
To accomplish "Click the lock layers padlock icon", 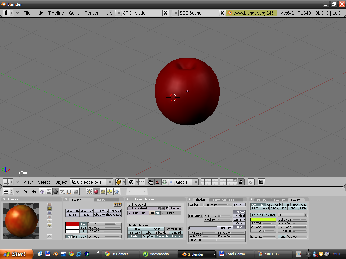I will (x=241, y=182).
